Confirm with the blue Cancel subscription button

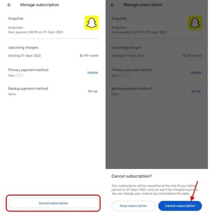[x=180, y=206]
